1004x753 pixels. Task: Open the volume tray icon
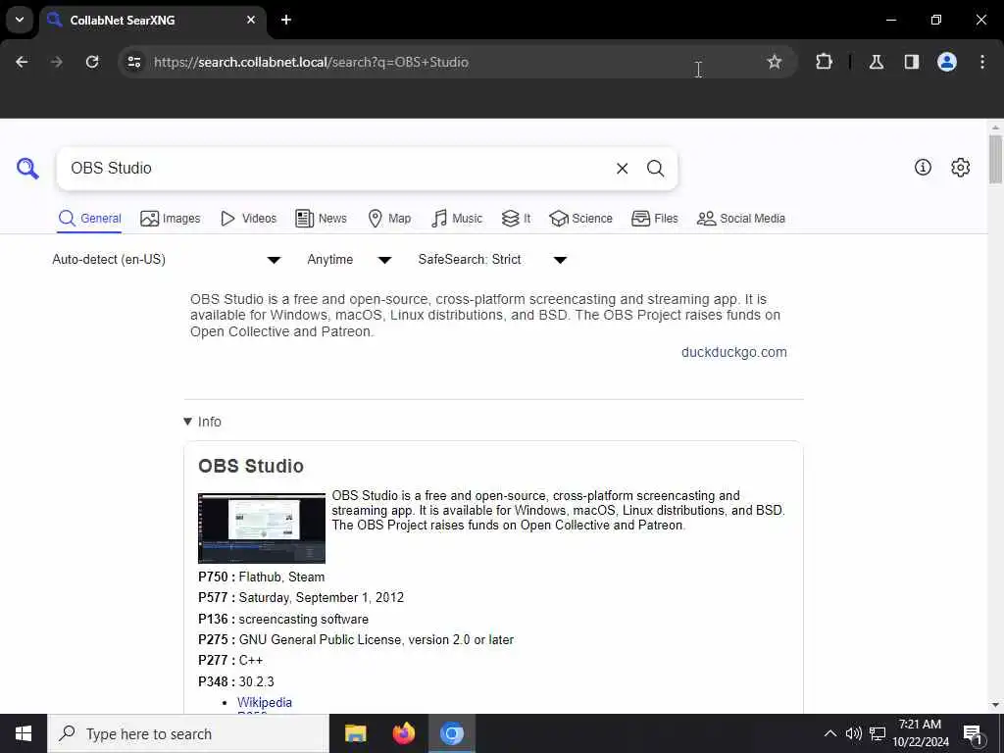(853, 733)
